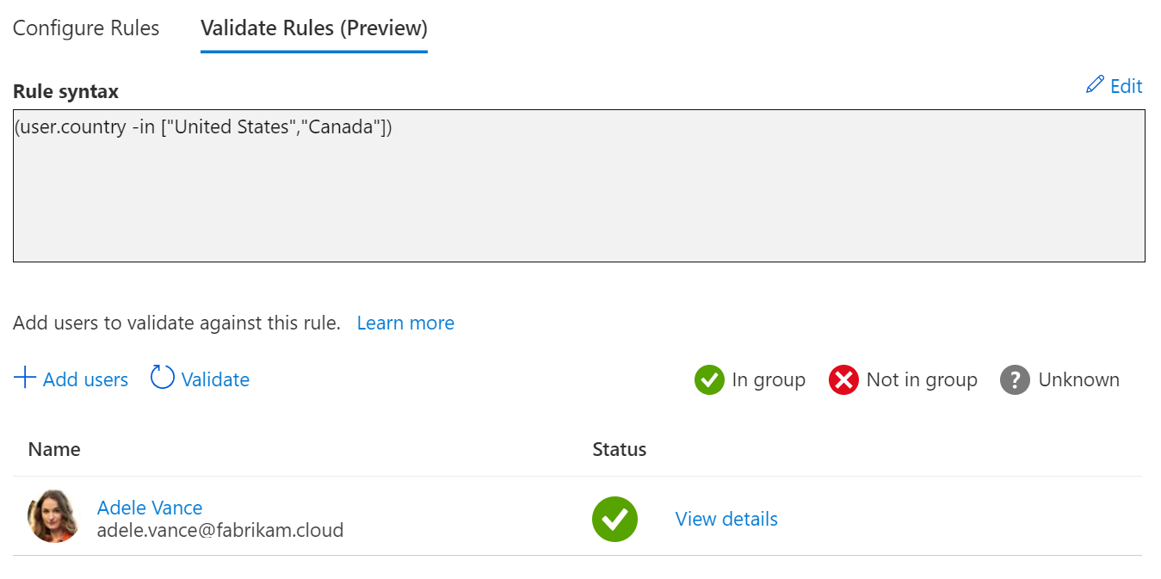Click the adele.vance@fabrikam.cloud email text
1161x579 pixels.
tap(220, 530)
